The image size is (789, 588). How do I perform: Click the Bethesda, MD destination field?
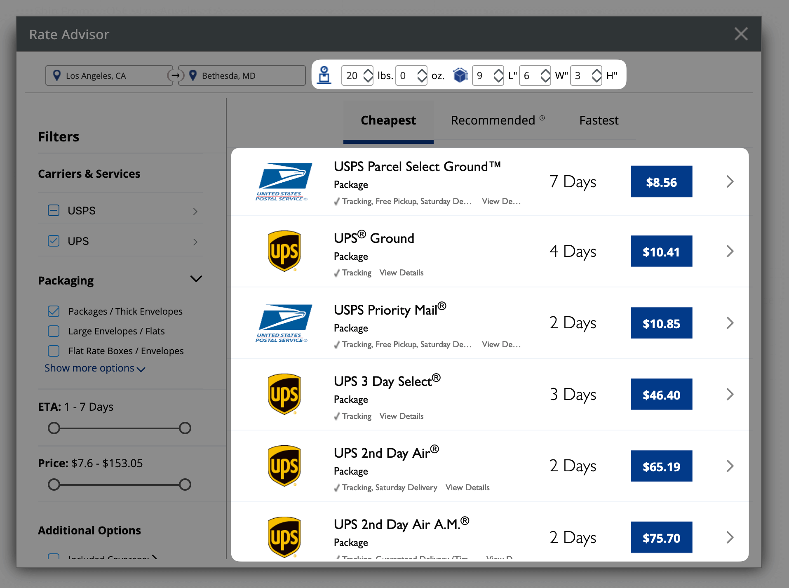pos(242,75)
